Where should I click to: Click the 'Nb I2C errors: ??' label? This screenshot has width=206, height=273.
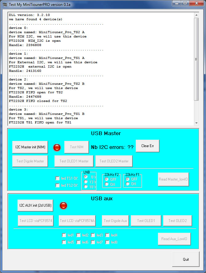click(112, 147)
